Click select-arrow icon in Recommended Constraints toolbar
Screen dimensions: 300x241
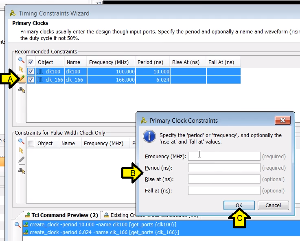click(21, 69)
